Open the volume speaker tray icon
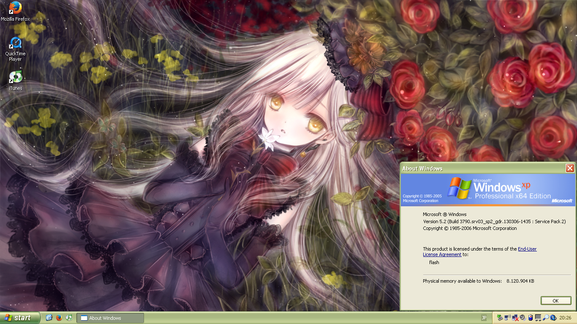The width and height of the screenshot is (577, 324). [523, 318]
